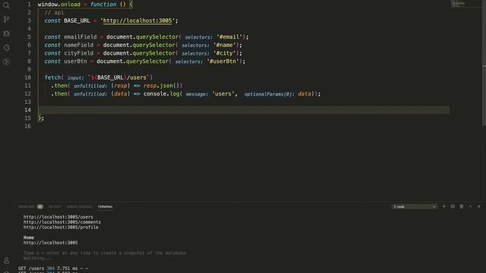This screenshot has width=486, height=273.
Task: Switch to the Problems tab
Action: (27, 207)
